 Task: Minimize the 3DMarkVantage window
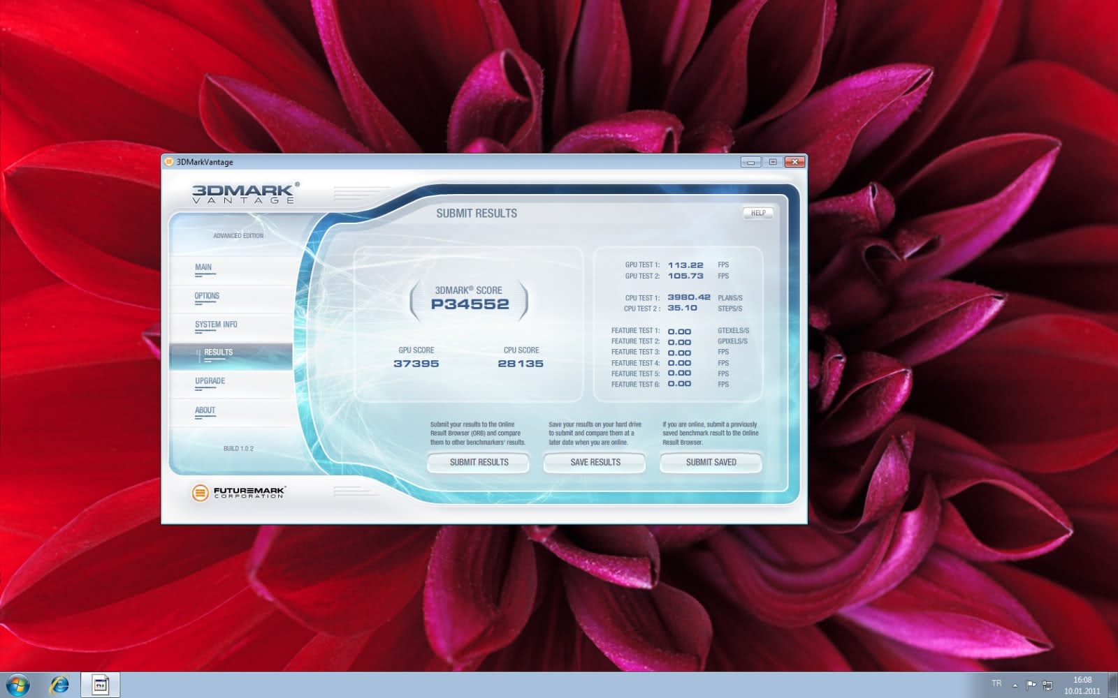coord(750,162)
